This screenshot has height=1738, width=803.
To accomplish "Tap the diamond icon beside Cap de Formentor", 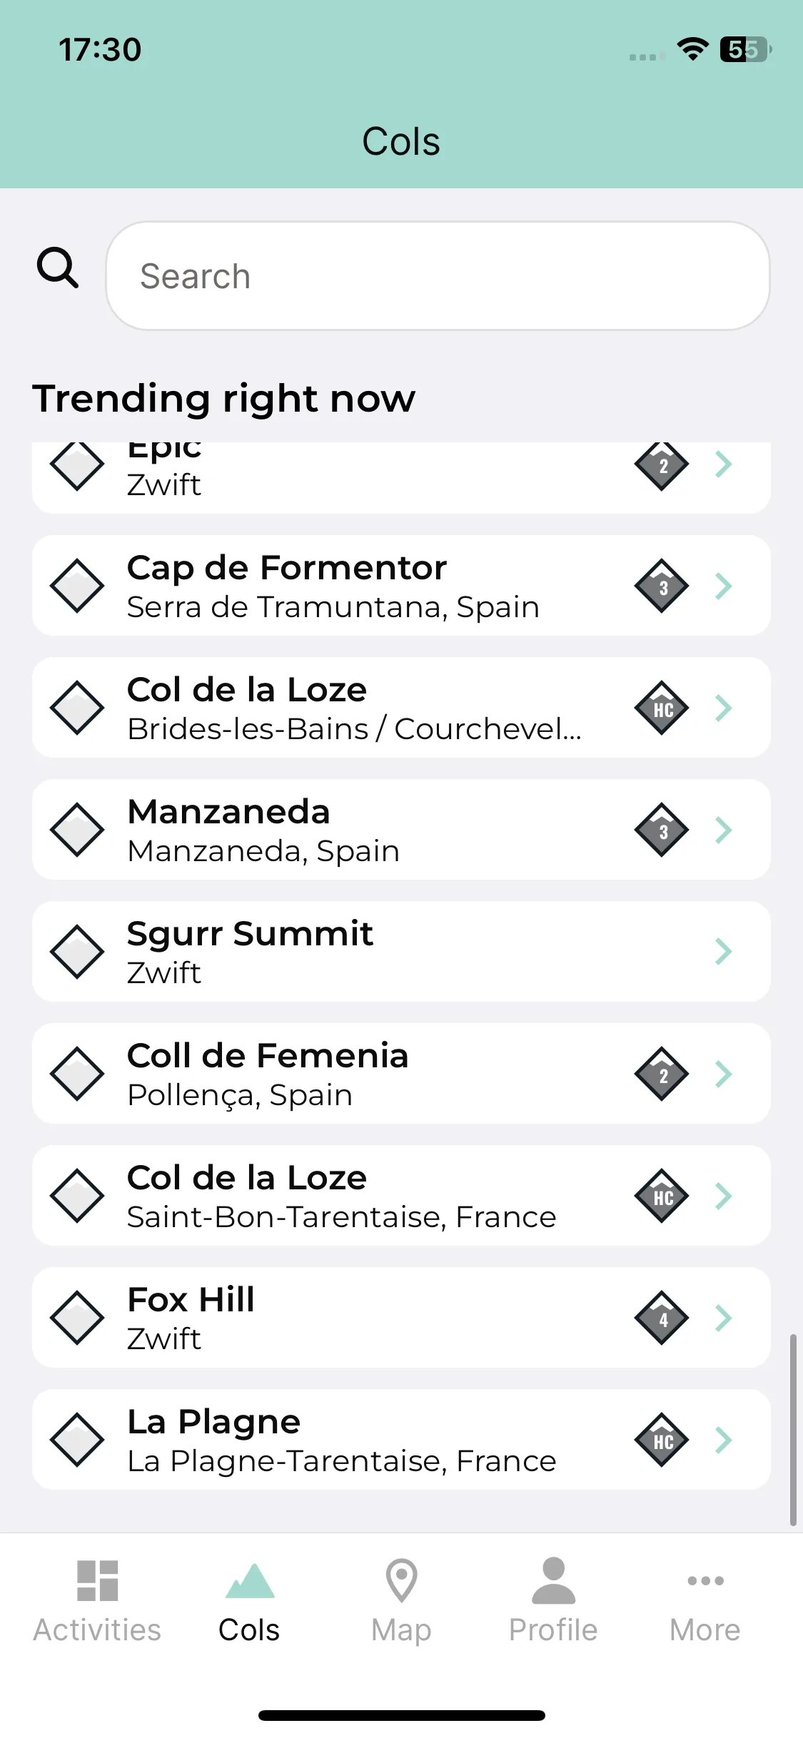I will pyautogui.click(x=77, y=586).
